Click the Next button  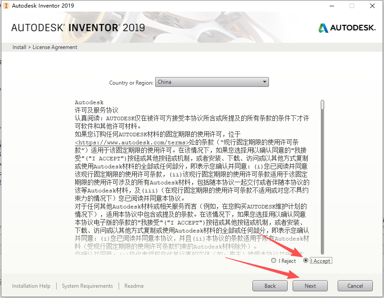click(x=310, y=286)
